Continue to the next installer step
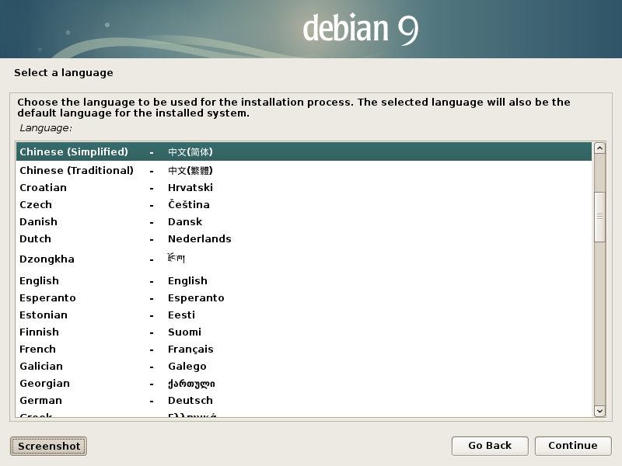The width and height of the screenshot is (622, 466). (x=573, y=446)
